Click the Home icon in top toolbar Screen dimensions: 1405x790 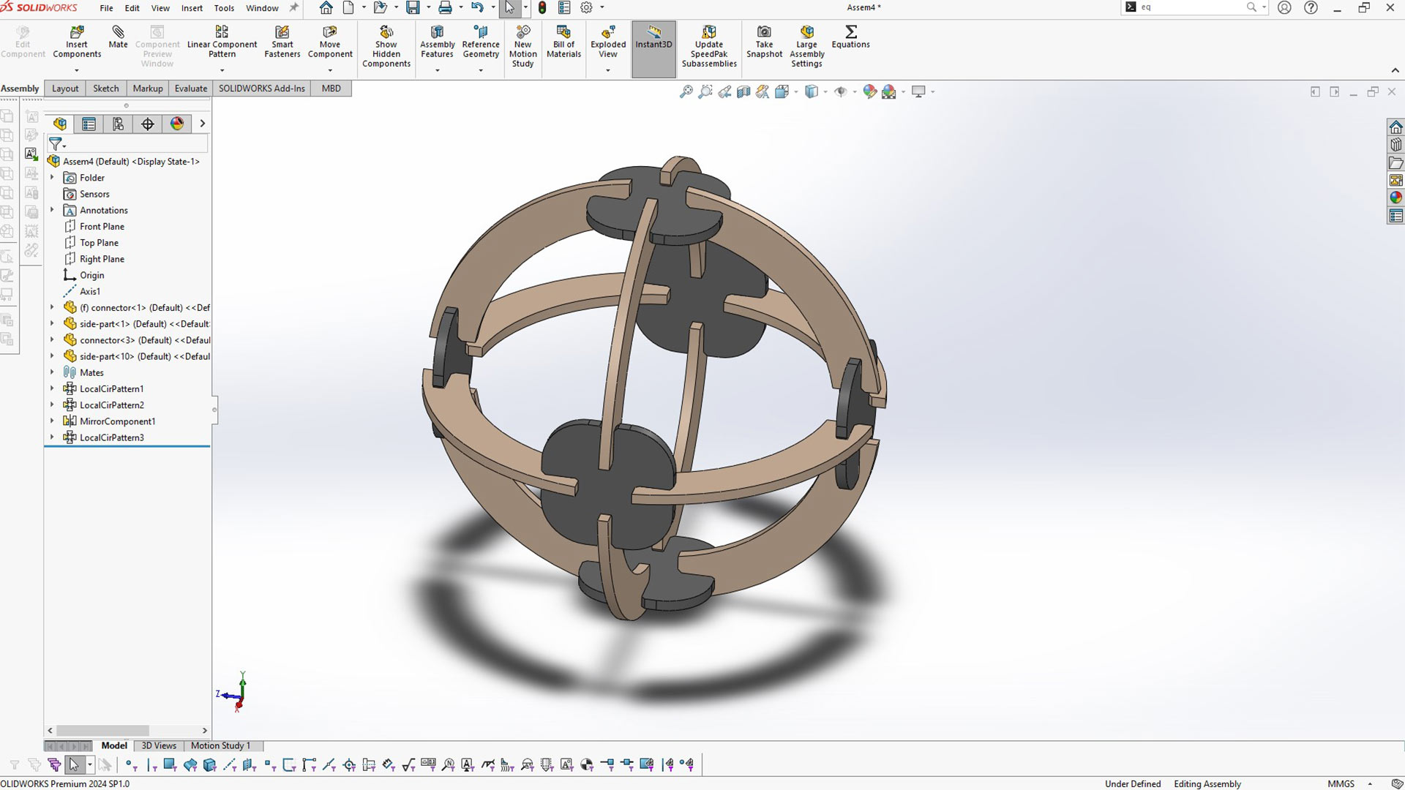(326, 8)
